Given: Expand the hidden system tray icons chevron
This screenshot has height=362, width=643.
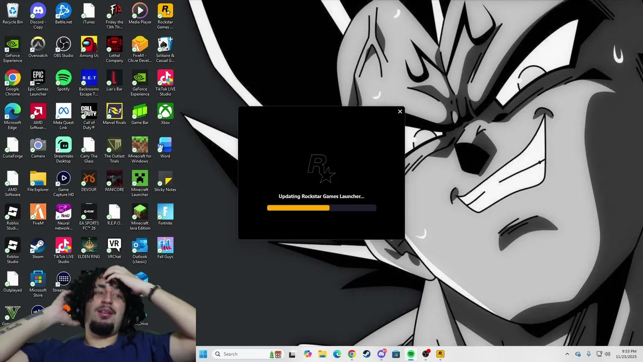Looking at the screenshot, I should (x=567, y=354).
